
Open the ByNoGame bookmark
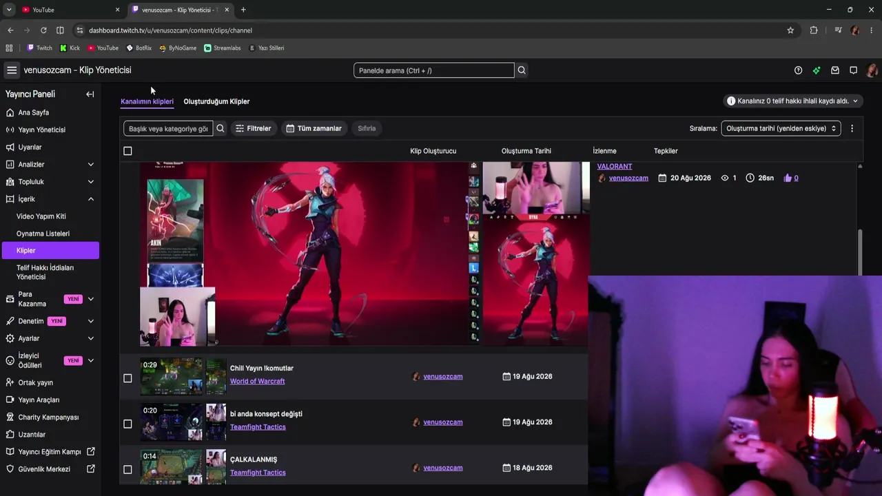click(178, 48)
